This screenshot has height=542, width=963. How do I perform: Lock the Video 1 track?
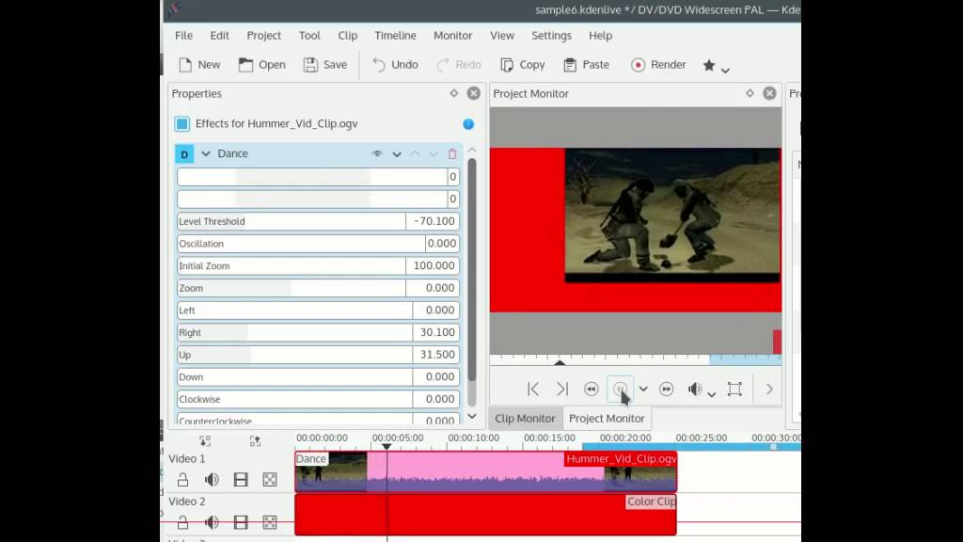pyautogui.click(x=183, y=479)
